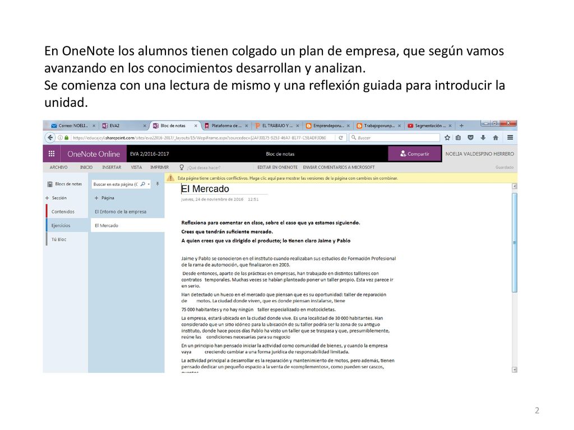Add a new Página

[104, 198]
